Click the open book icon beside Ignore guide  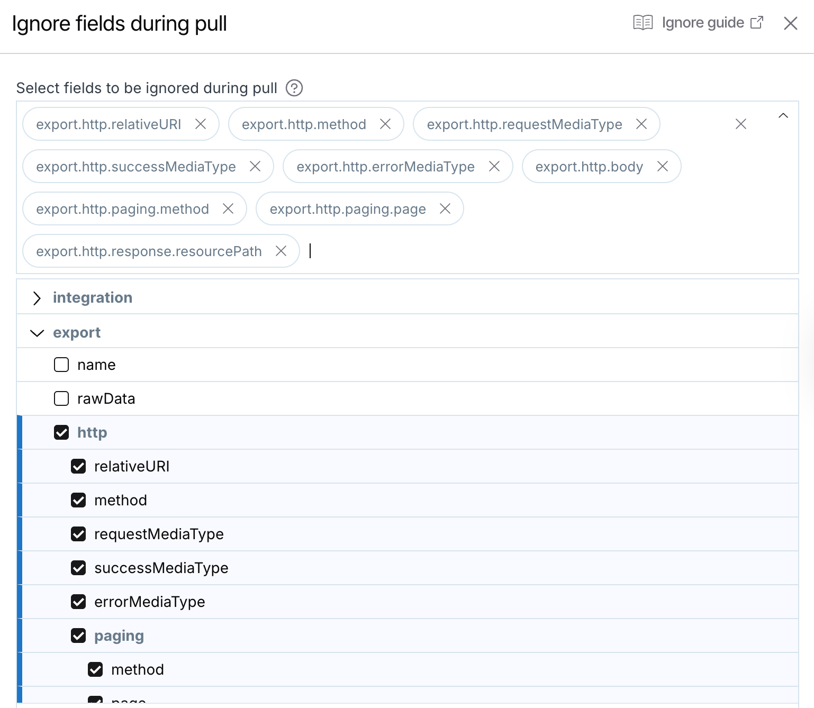point(643,22)
